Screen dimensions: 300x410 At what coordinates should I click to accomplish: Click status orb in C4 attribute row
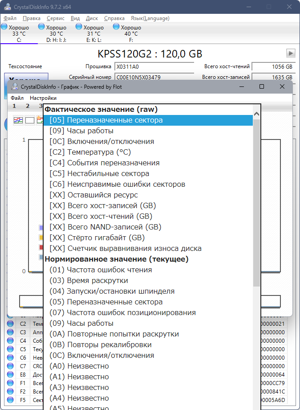coord(10,341)
